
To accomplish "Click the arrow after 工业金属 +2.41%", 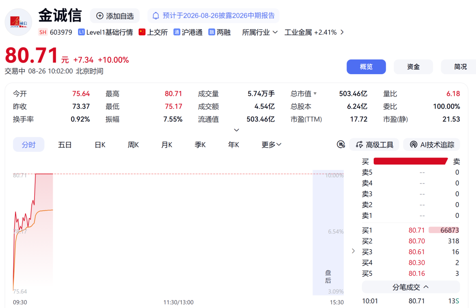I will click(342, 32).
